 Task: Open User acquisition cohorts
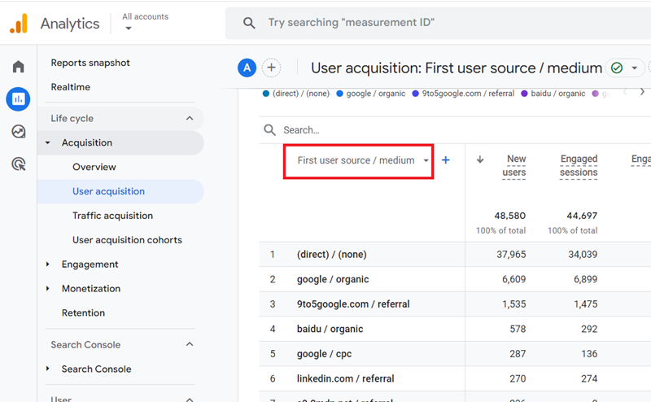127,240
